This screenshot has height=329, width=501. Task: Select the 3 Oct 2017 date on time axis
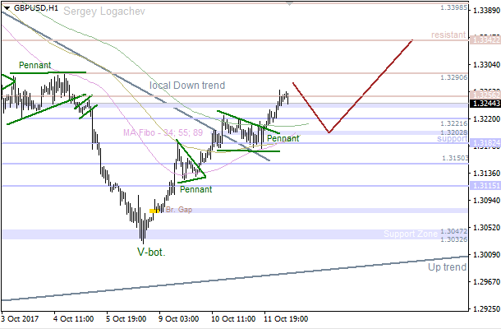(19, 317)
